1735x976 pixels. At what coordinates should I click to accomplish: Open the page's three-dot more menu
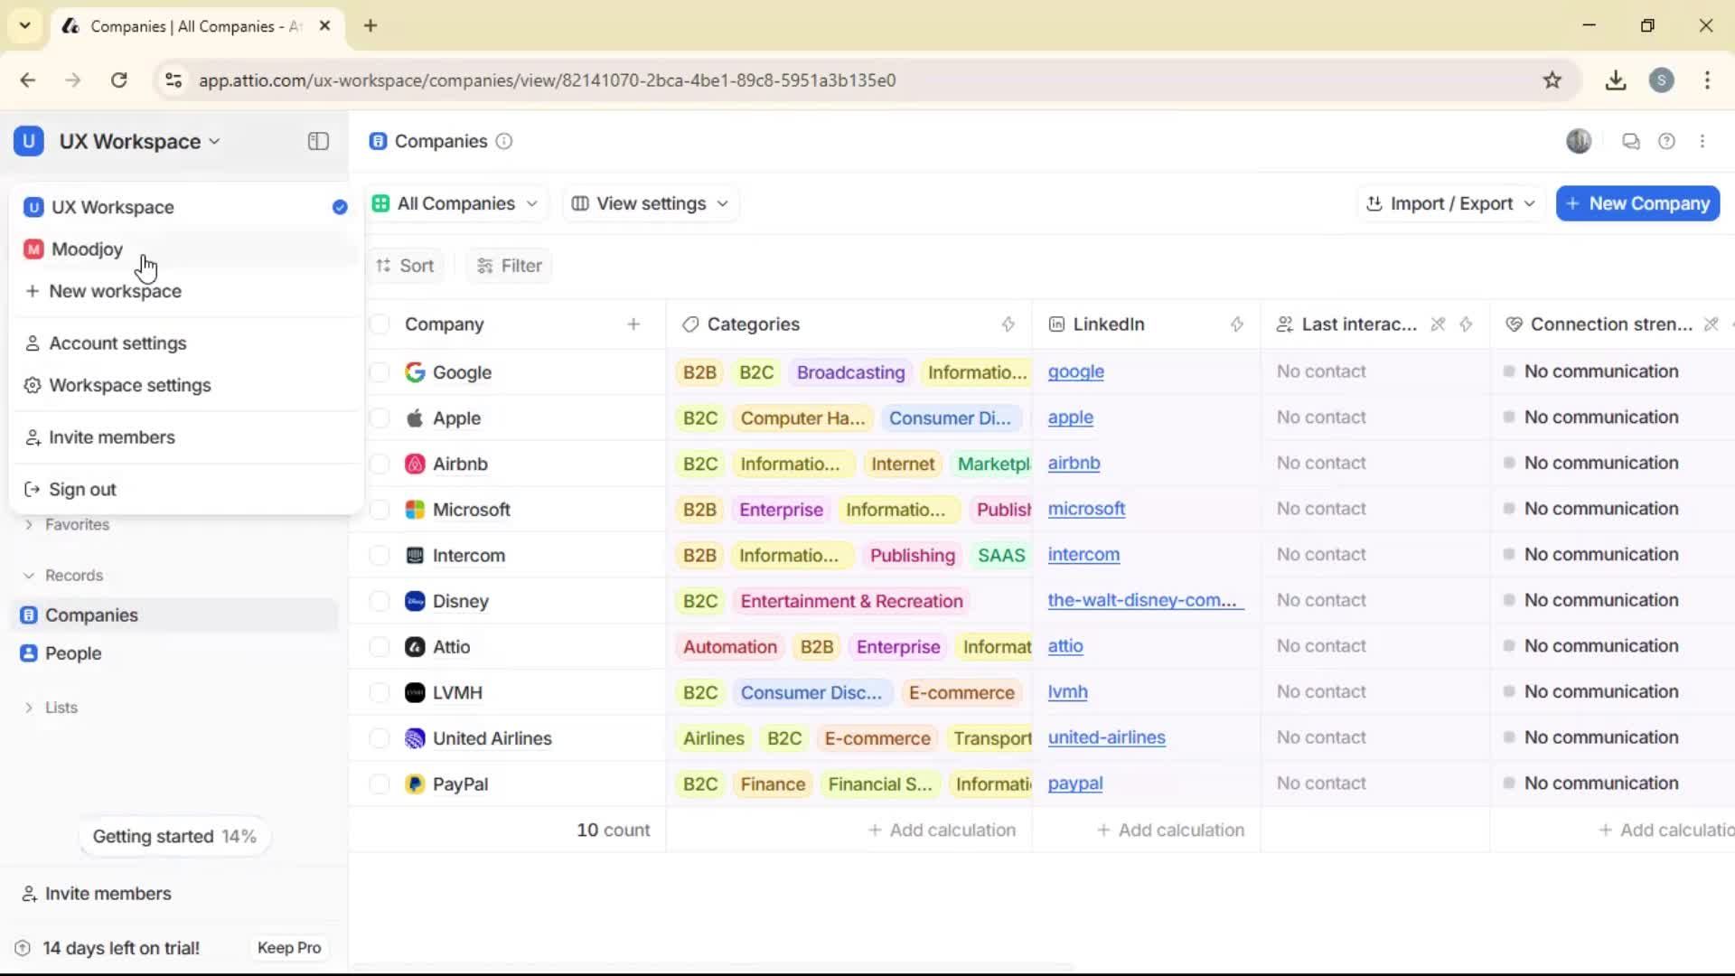point(1702,141)
